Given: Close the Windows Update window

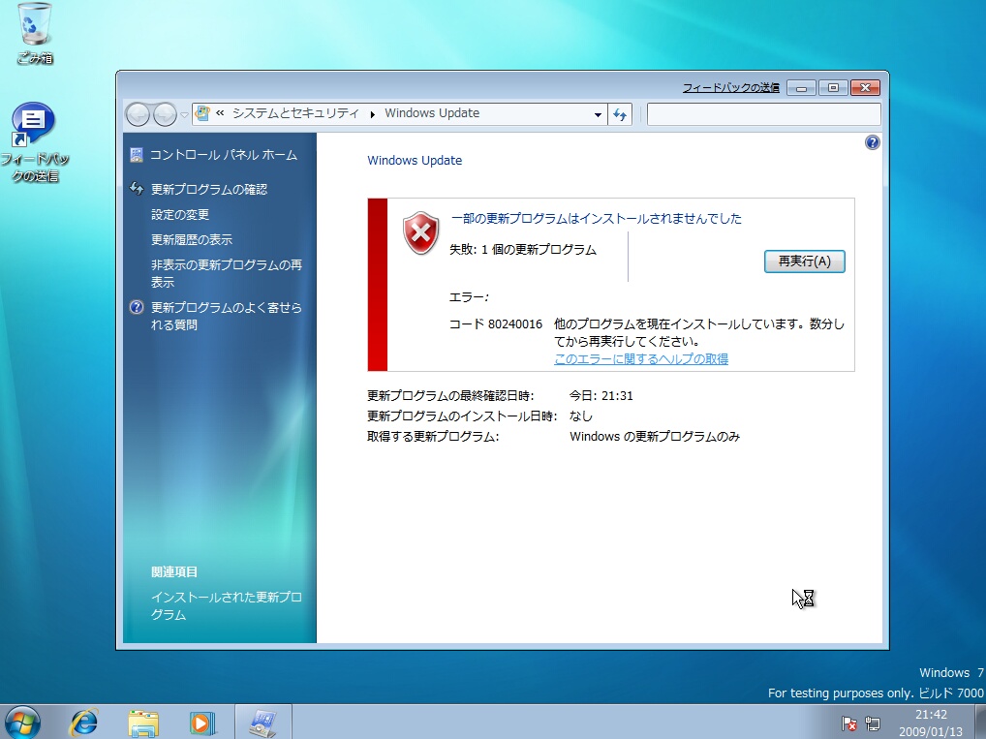Looking at the screenshot, I should point(865,88).
